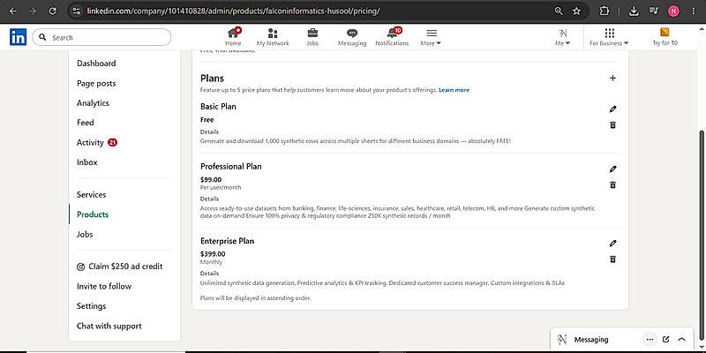Select the $399.00 price text
Viewport: 706px width, 353px height.
click(x=213, y=254)
